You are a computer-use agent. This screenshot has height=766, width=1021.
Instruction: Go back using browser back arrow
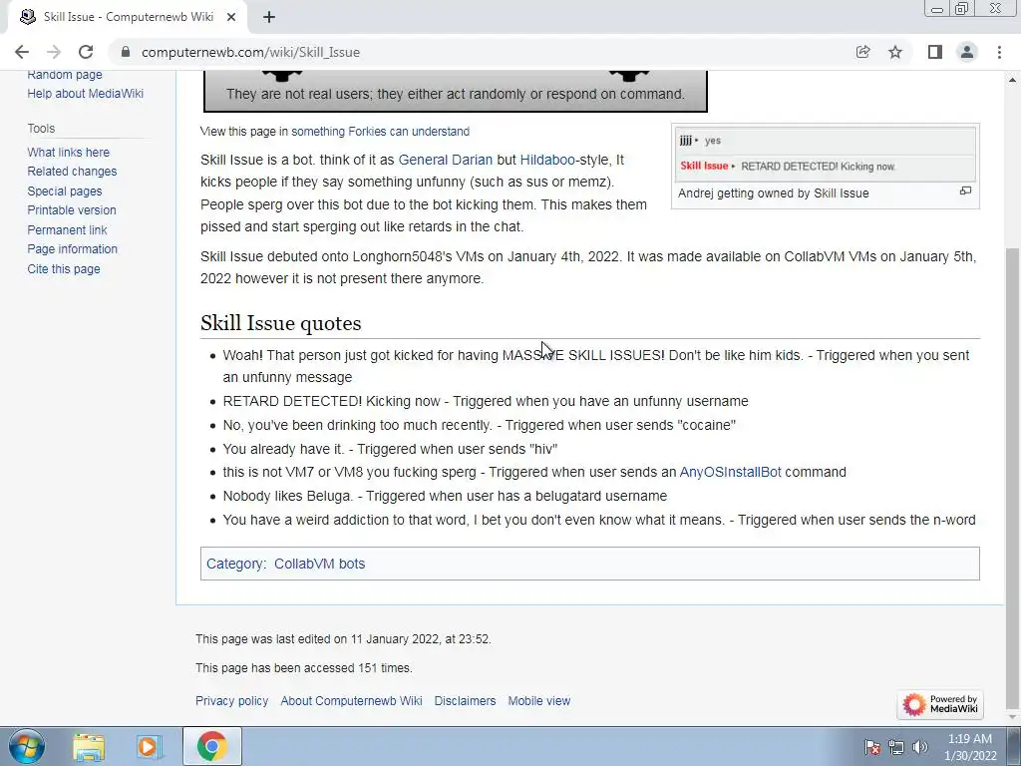click(22, 52)
